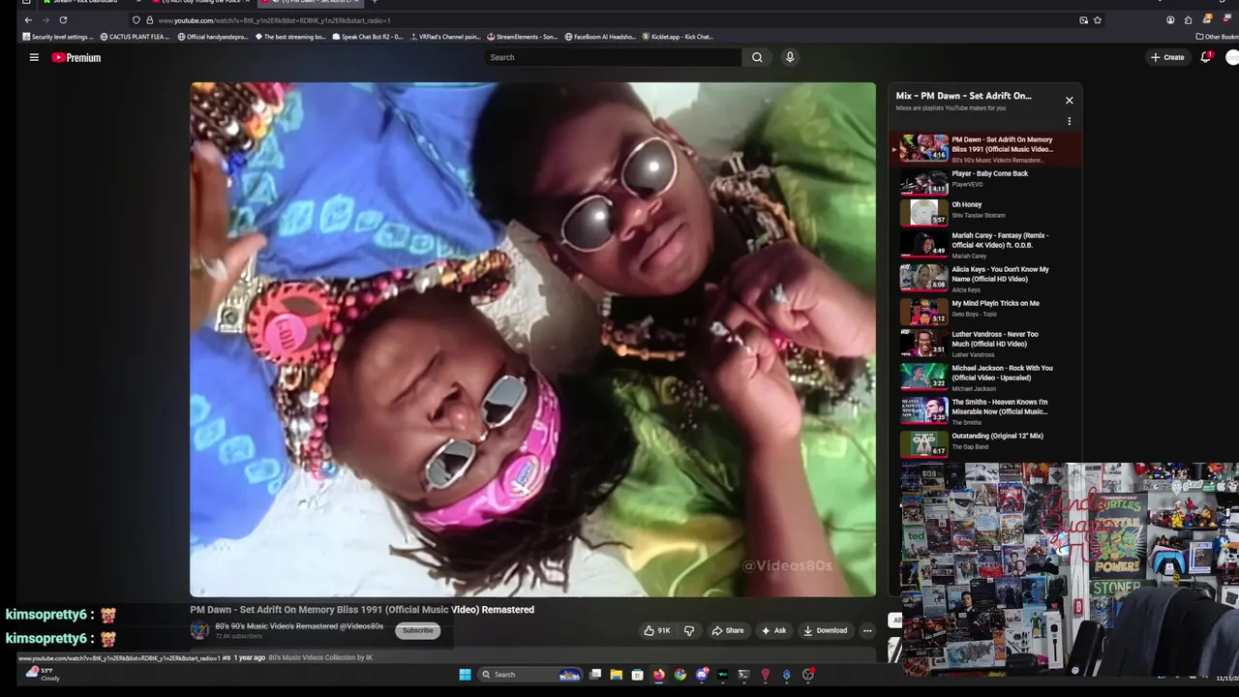Open 'FaceBoom AI Headsho...' bookmark

600,37
